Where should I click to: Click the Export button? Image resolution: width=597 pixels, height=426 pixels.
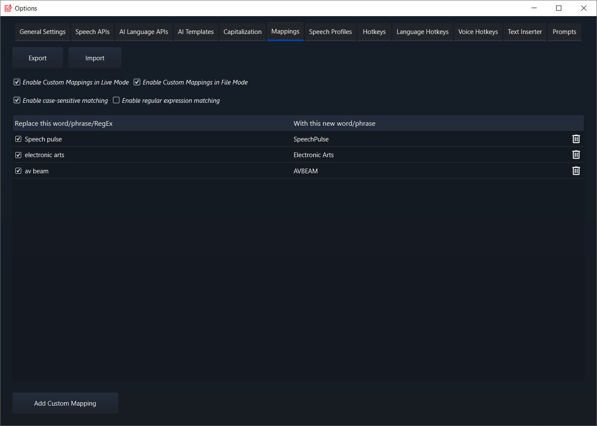tap(37, 57)
